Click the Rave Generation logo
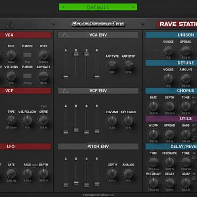Screen dimensions: 197x197 tap(98, 24)
